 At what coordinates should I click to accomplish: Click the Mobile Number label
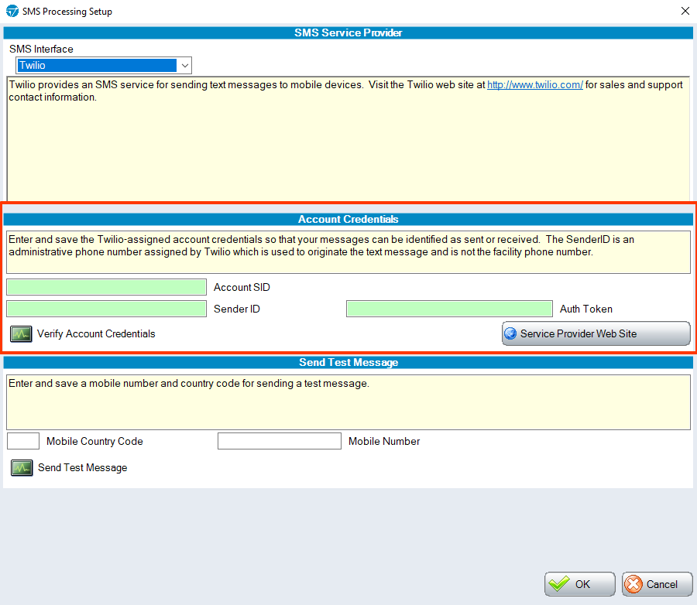click(x=384, y=442)
